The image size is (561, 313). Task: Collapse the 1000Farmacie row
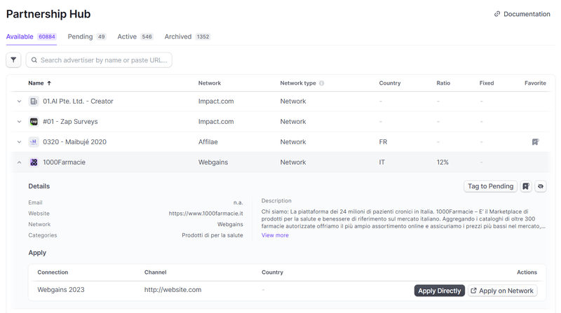tap(20, 162)
